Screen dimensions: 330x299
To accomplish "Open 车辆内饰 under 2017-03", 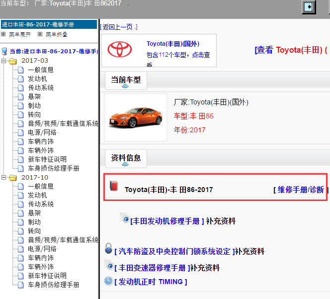I will 41,141.
